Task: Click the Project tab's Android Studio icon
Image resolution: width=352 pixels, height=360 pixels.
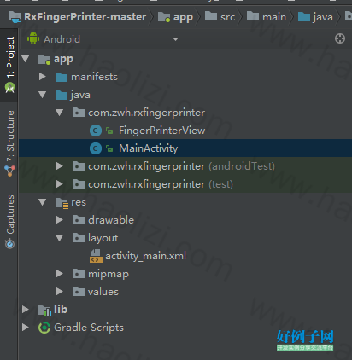Action: tap(9, 87)
